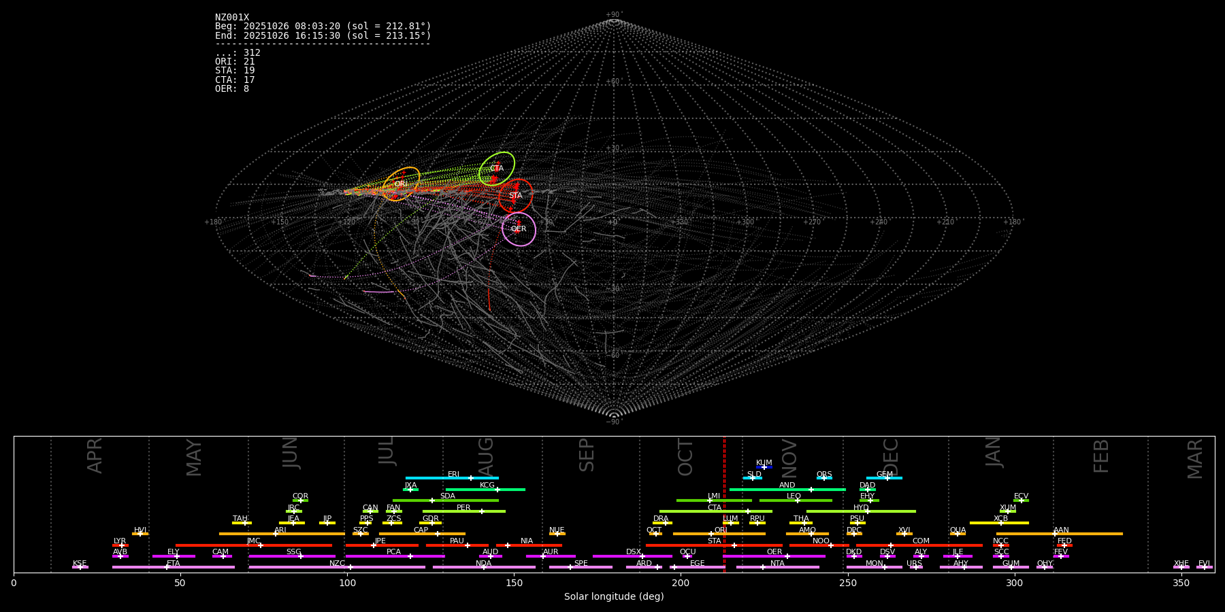Click the sporadic '...: 312' count line

pyautogui.click(x=238, y=53)
